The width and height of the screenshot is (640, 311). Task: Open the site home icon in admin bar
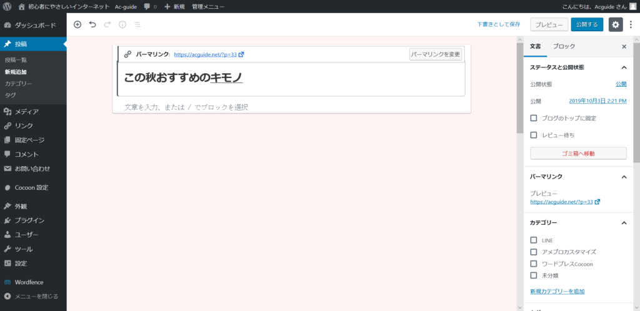22,6
